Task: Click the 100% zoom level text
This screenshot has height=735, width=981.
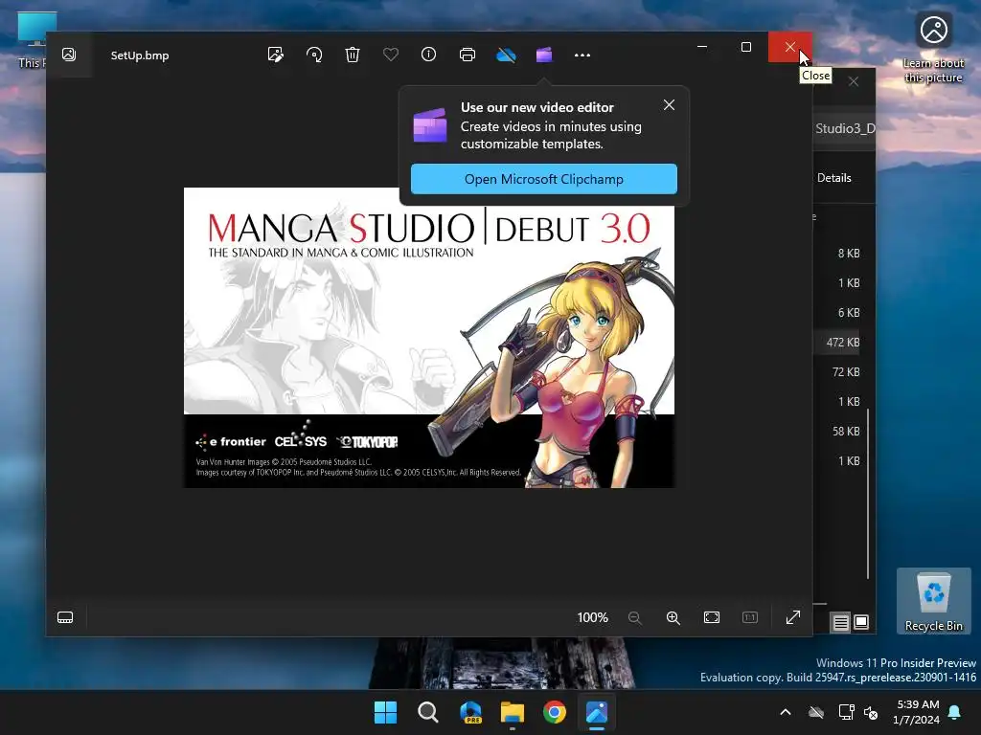Action: coord(592,617)
